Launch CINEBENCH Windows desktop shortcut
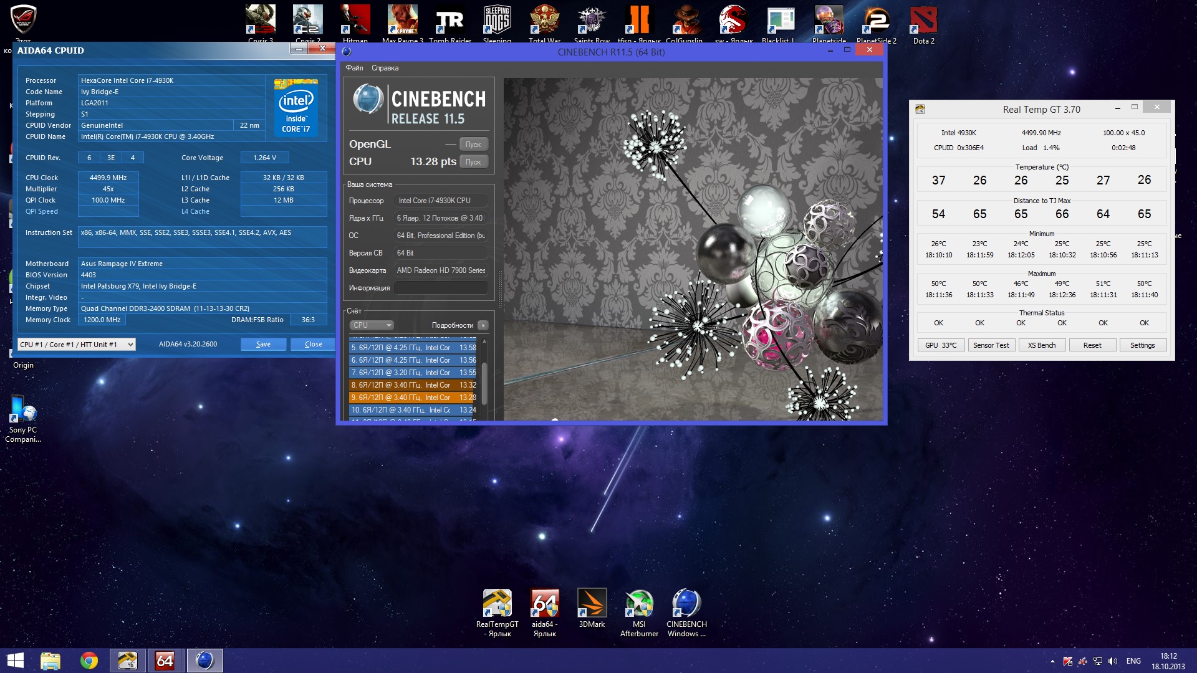The width and height of the screenshot is (1197, 673). [686, 613]
